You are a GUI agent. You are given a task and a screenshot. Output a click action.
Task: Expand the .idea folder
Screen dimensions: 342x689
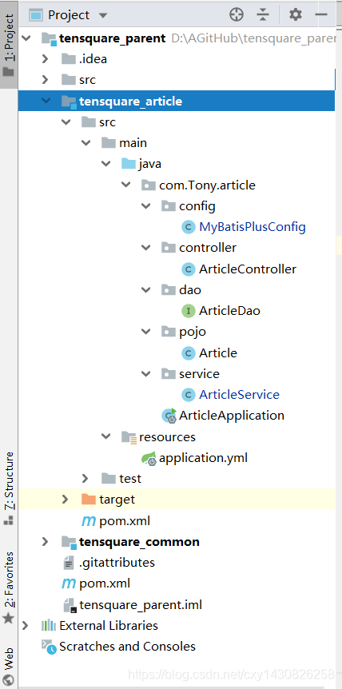(x=45, y=58)
